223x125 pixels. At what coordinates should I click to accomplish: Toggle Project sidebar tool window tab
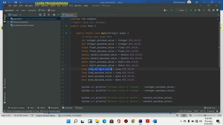tap(5, 18)
